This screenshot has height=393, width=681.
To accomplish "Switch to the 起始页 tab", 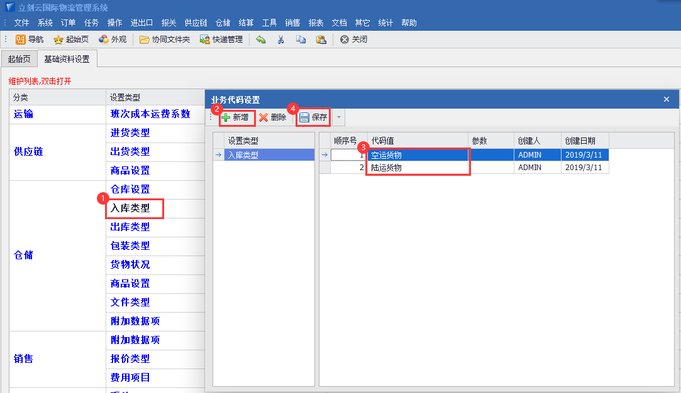I will [x=18, y=60].
